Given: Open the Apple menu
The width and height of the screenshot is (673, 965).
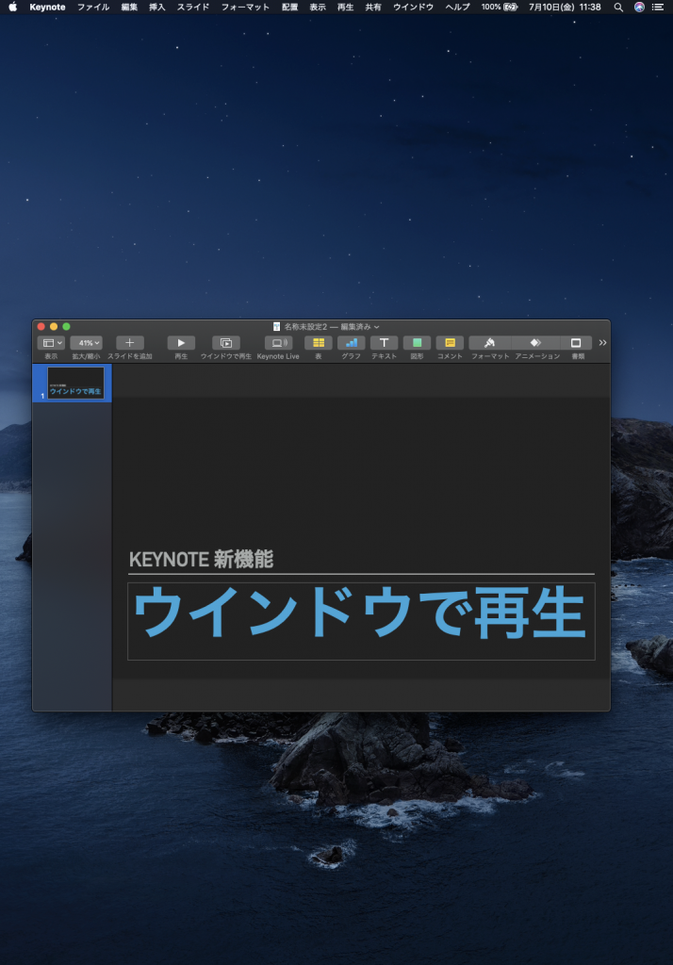Looking at the screenshot, I should click(x=12, y=7).
